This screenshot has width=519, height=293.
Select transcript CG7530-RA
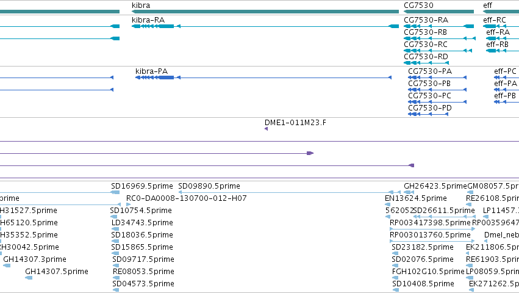click(x=438, y=26)
